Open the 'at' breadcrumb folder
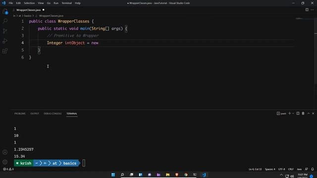This screenshot has width=317, height=178. point(20,16)
